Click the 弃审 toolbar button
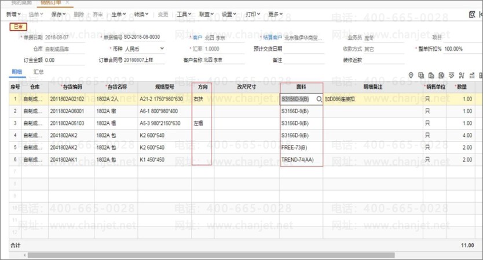Viewport: 483px width, 260px height. coord(98,14)
